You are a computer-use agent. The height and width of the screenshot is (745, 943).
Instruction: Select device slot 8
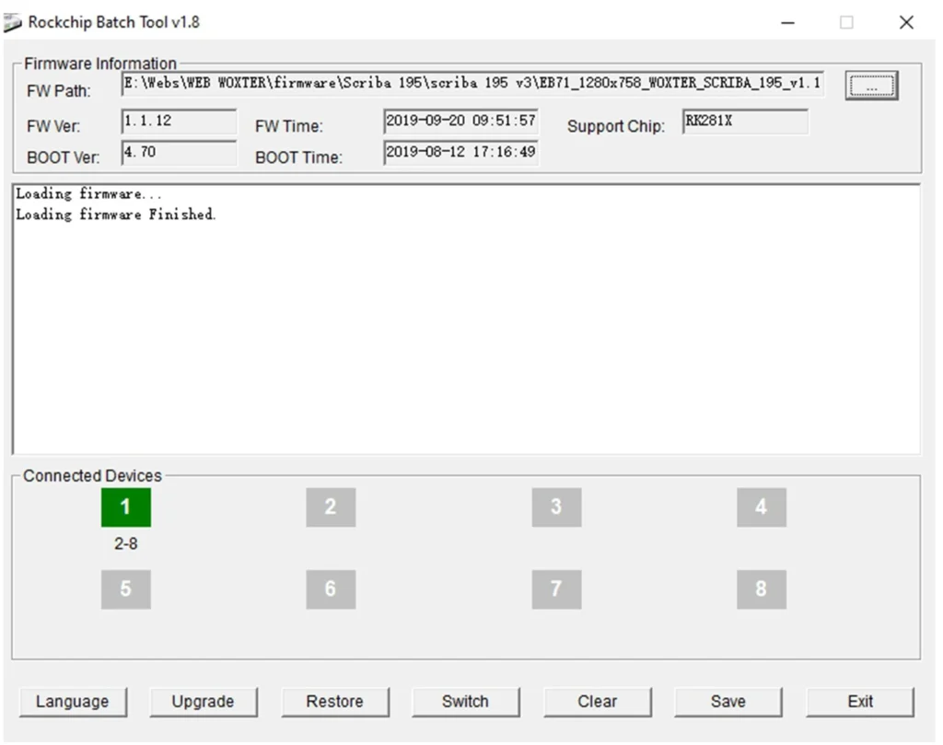[762, 589]
